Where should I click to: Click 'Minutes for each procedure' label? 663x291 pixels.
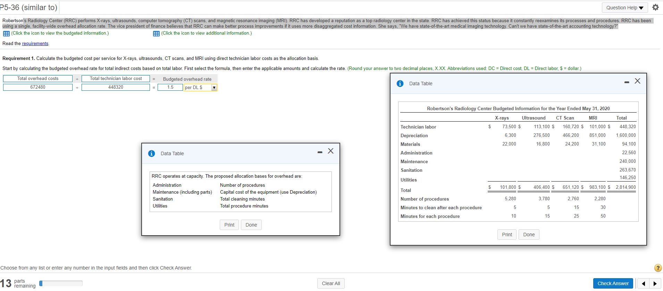coord(430,217)
